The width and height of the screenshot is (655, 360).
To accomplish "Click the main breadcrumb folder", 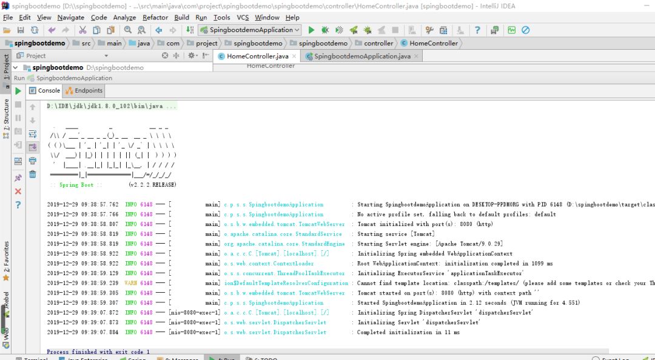I will (110, 43).
